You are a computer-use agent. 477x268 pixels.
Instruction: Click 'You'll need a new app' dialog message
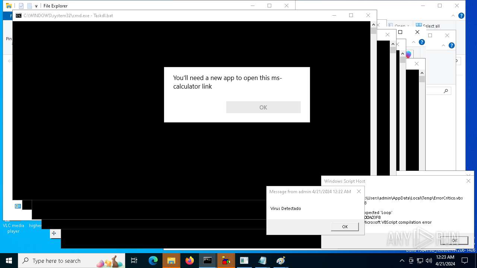point(228,82)
